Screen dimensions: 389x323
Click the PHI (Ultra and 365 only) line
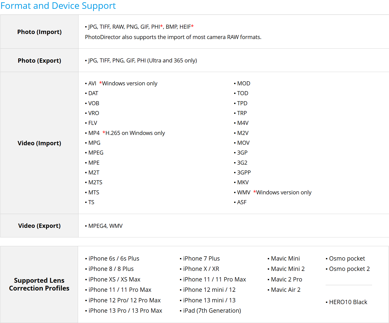point(141,60)
